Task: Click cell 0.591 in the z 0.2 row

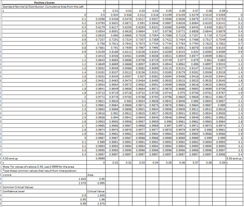Action: 139,23
